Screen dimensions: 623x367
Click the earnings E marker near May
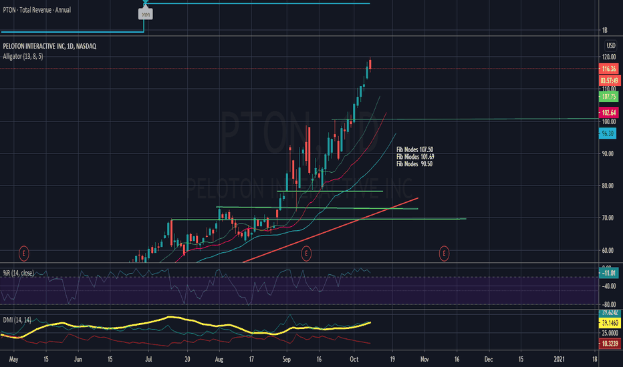(24, 253)
